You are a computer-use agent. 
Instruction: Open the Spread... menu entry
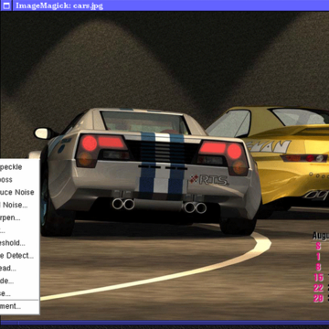(x=19, y=268)
